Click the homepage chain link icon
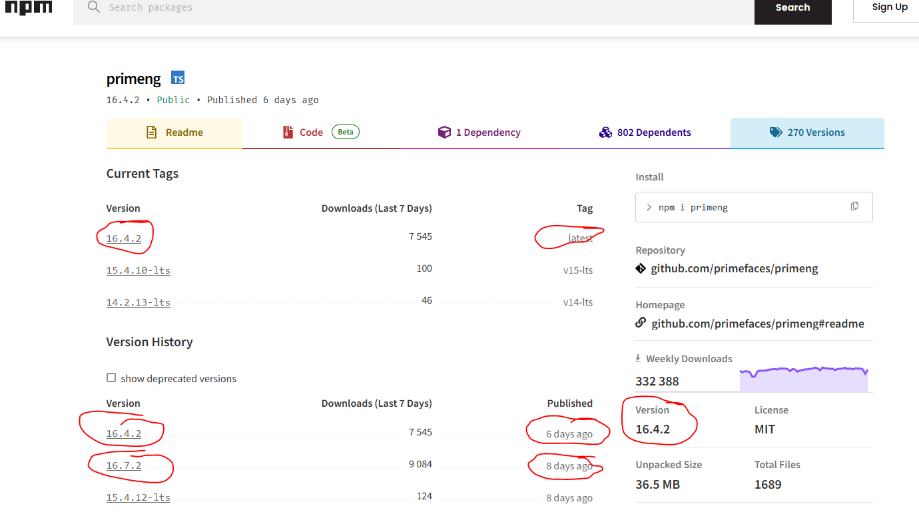The height and width of the screenshot is (512, 919). coord(641,323)
